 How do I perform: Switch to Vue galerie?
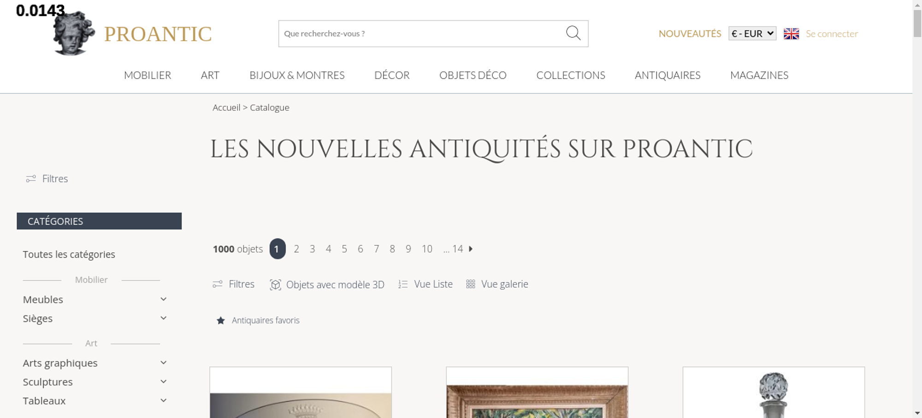click(x=497, y=284)
